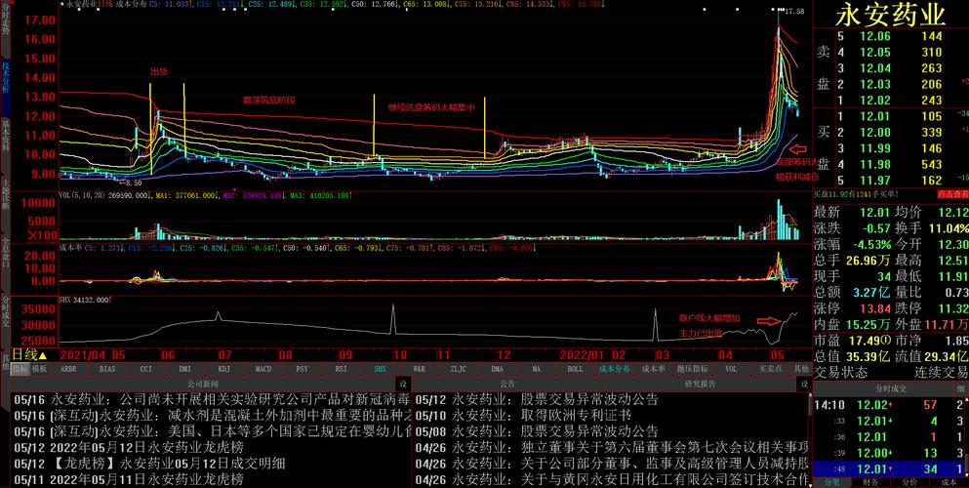This screenshot has height=488, width=969.
Task: Open 05/08 股票交易异常波动公告
Action: click(537, 431)
